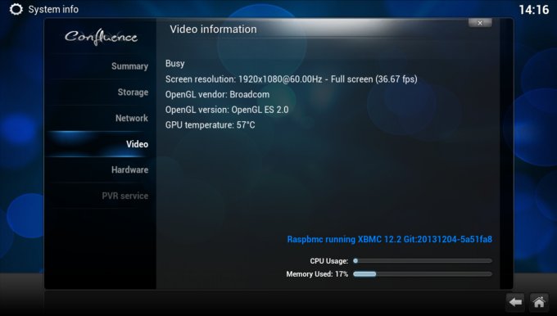
Task: Click the home icon button
Action: point(539,302)
